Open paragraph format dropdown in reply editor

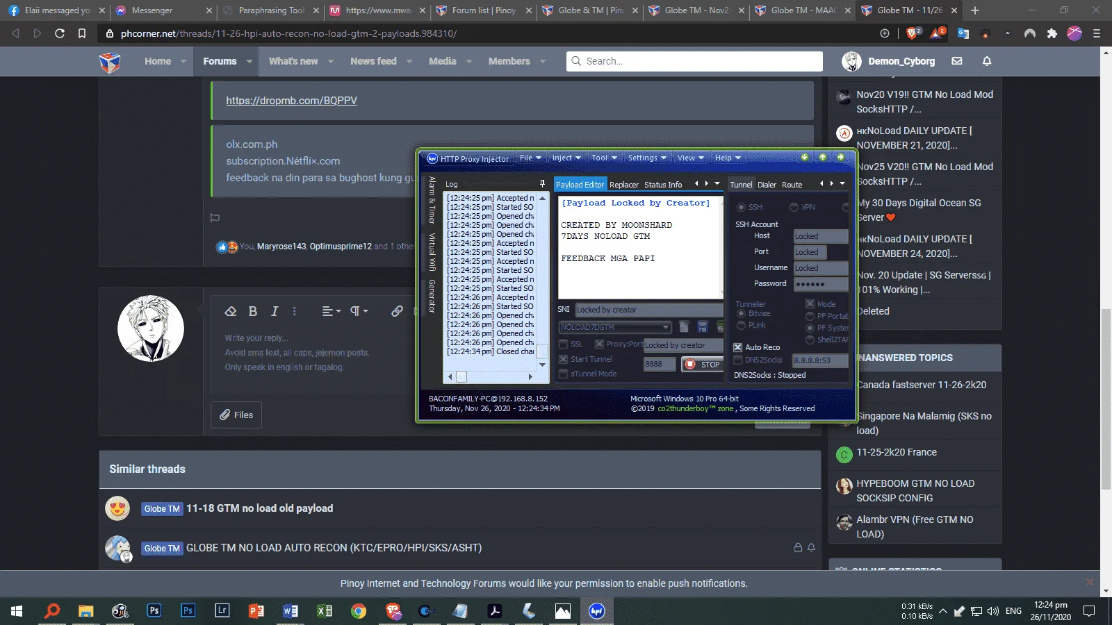pos(359,311)
